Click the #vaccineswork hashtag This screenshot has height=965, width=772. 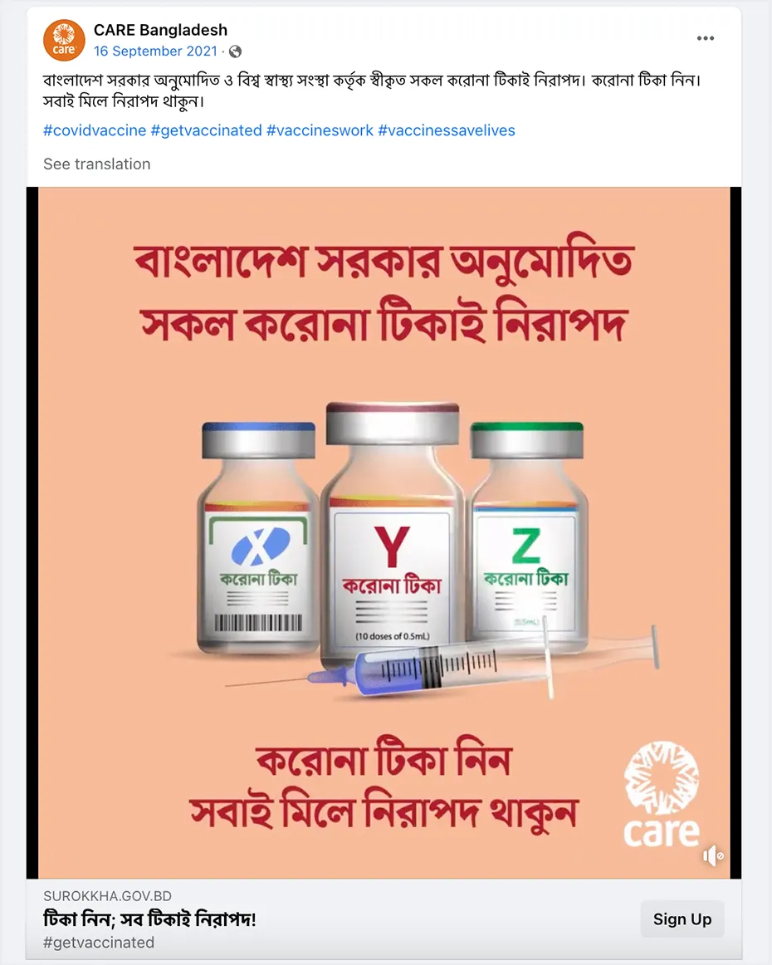pyautogui.click(x=320, y=130)
